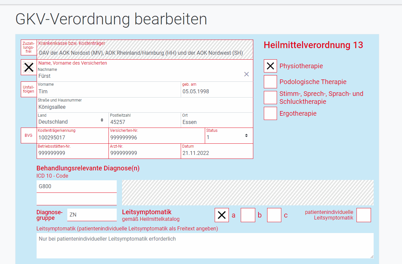
Task: Uncheck the Physiotherapie checkbox
Action: point(270,66)
